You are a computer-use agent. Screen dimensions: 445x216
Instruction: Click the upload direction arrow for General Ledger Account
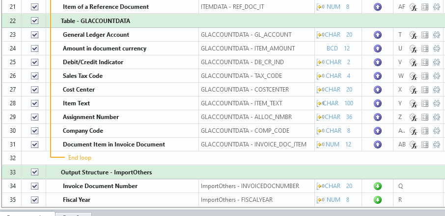click(x=378, y=35)
